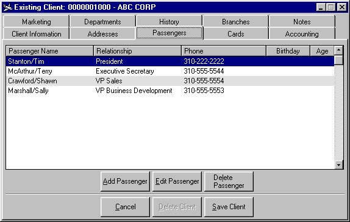Open the Cards tab

[235, 33]
